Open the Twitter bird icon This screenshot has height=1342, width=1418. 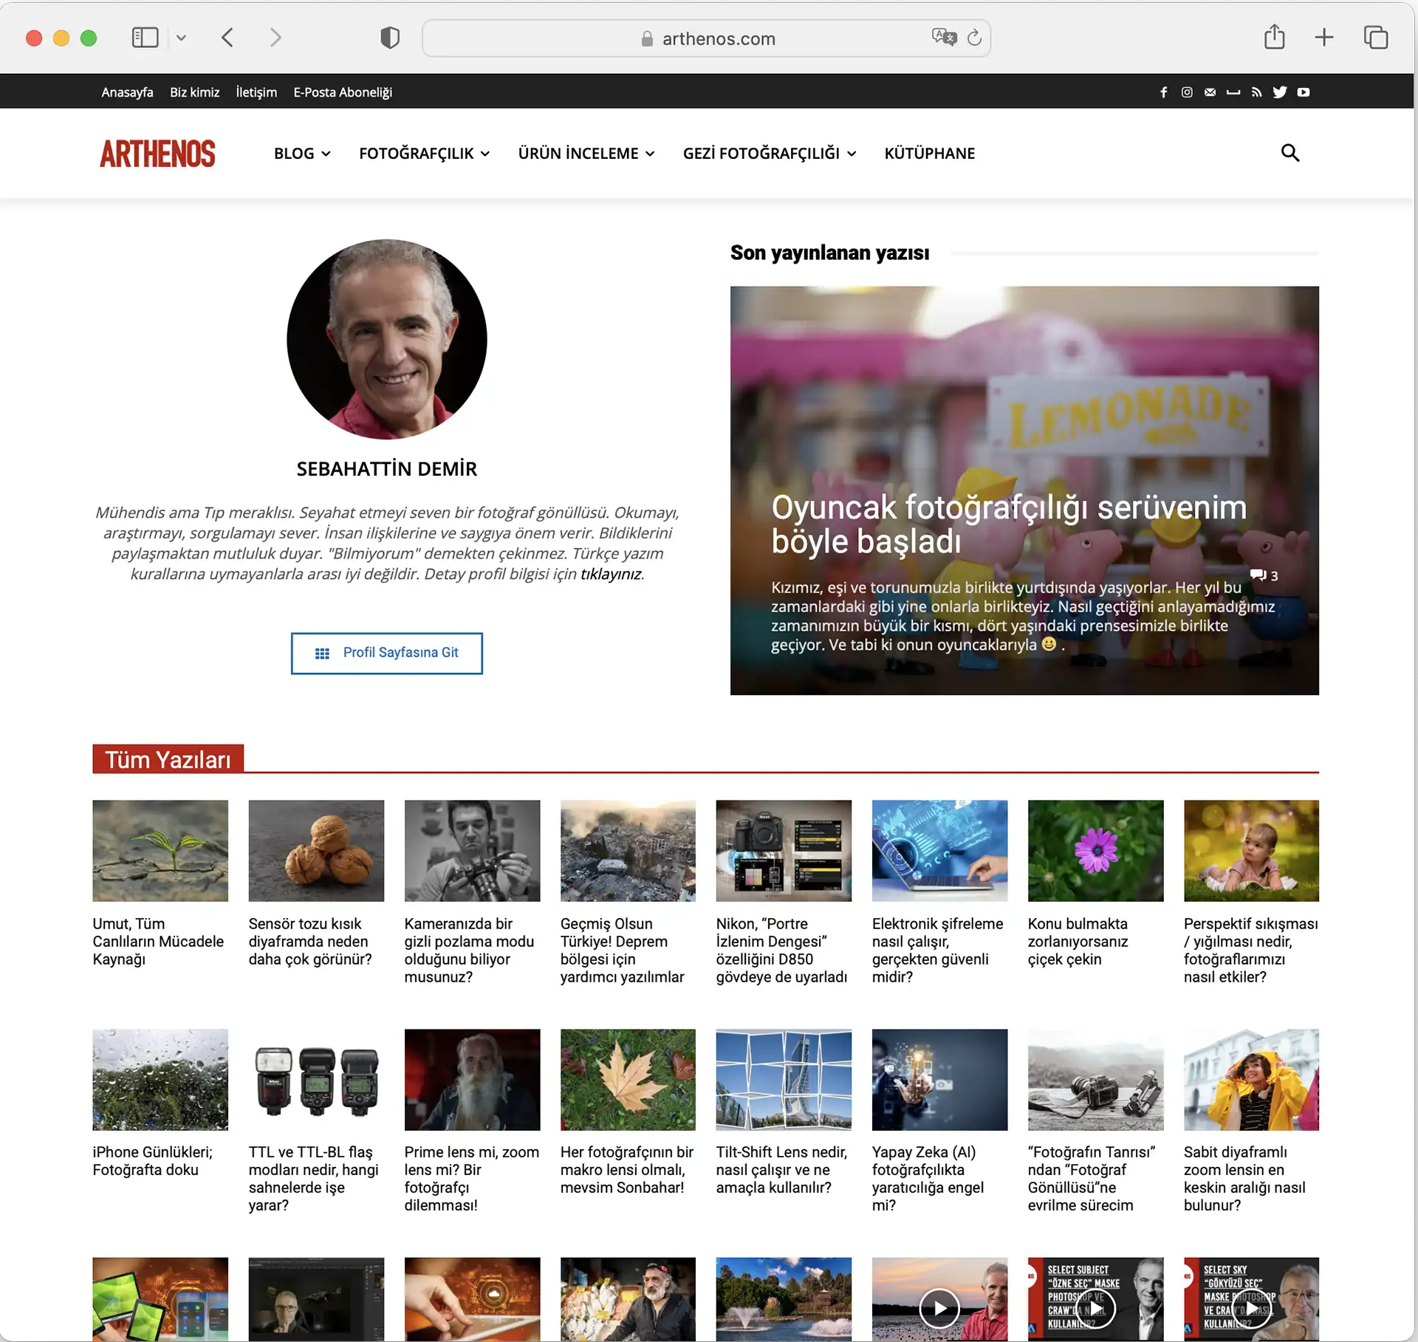1280,92
